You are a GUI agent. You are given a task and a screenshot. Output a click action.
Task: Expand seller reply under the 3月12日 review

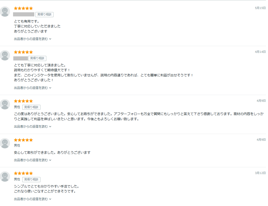point(33,199)
